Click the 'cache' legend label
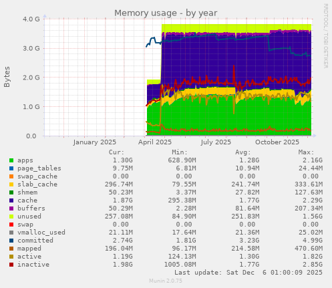This screenshot has width=332, height=288. click(x=27, y=200)
